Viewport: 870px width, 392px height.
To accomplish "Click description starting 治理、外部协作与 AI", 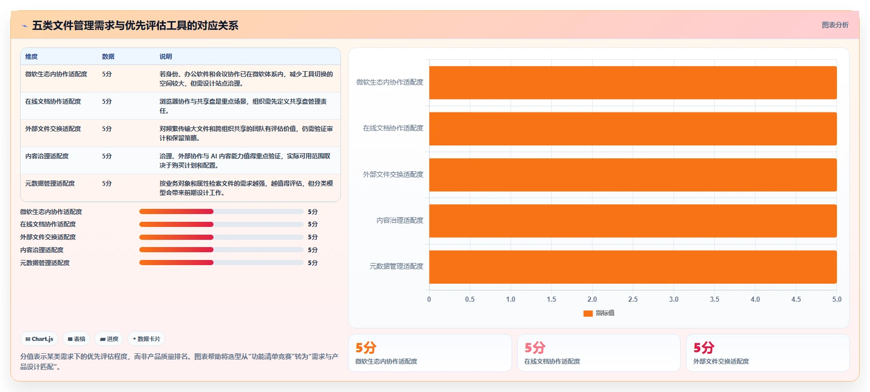I will pyautogui.click(x=245, y=161).
